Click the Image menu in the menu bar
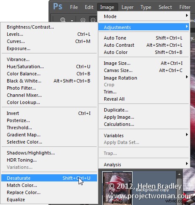Screen dimensions: 195x205 pyautogui.click(x=107, y=7)
